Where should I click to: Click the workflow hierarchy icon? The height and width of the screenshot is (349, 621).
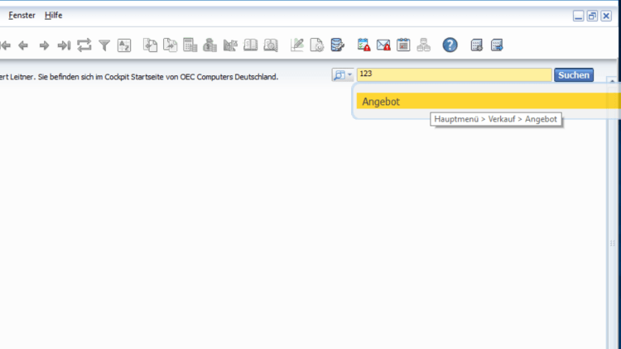(x=424, y=45)
